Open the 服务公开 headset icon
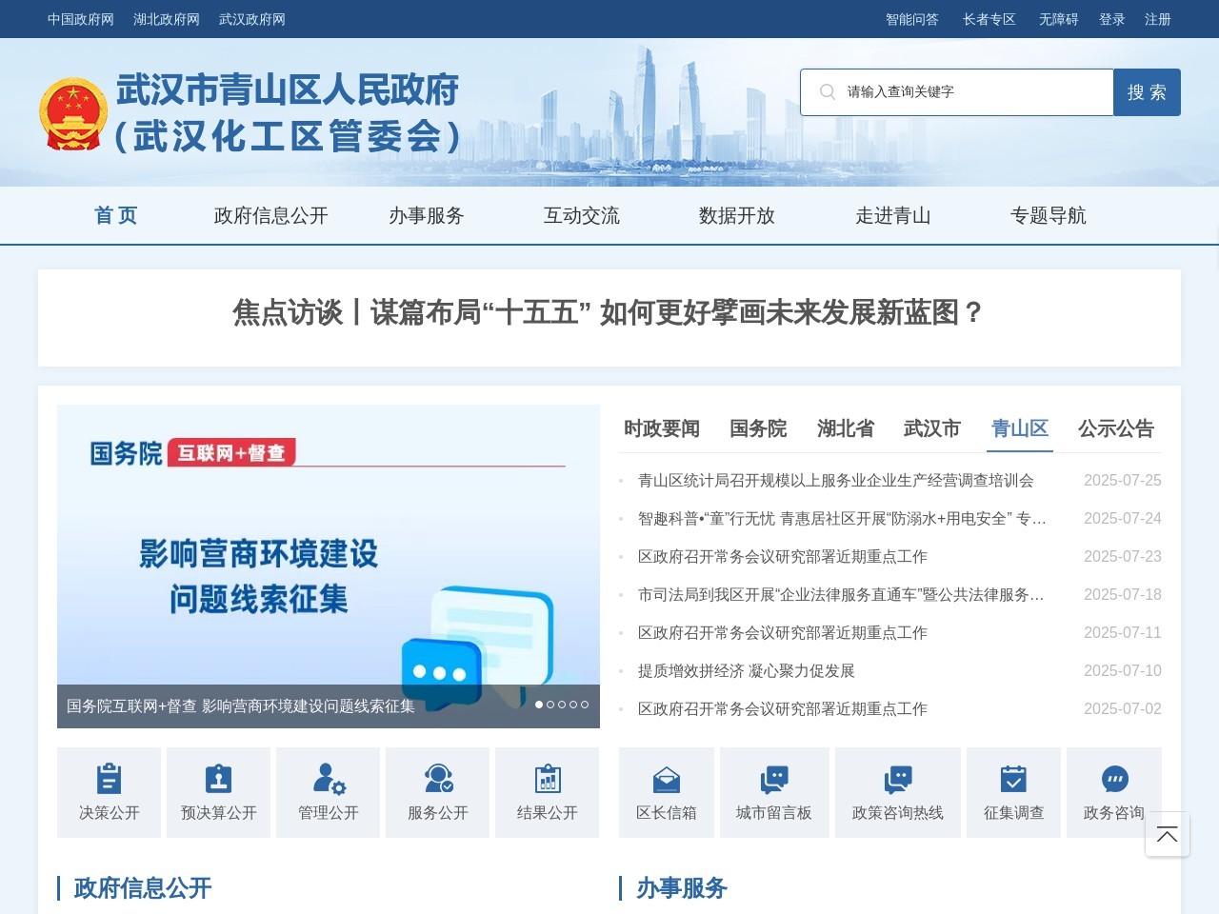This screenshot has height=914, width=1219. click(x=438, y=779)
